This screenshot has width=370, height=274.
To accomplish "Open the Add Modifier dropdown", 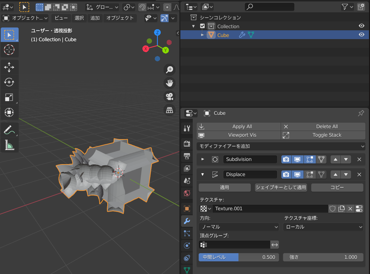I will [281, 147].
